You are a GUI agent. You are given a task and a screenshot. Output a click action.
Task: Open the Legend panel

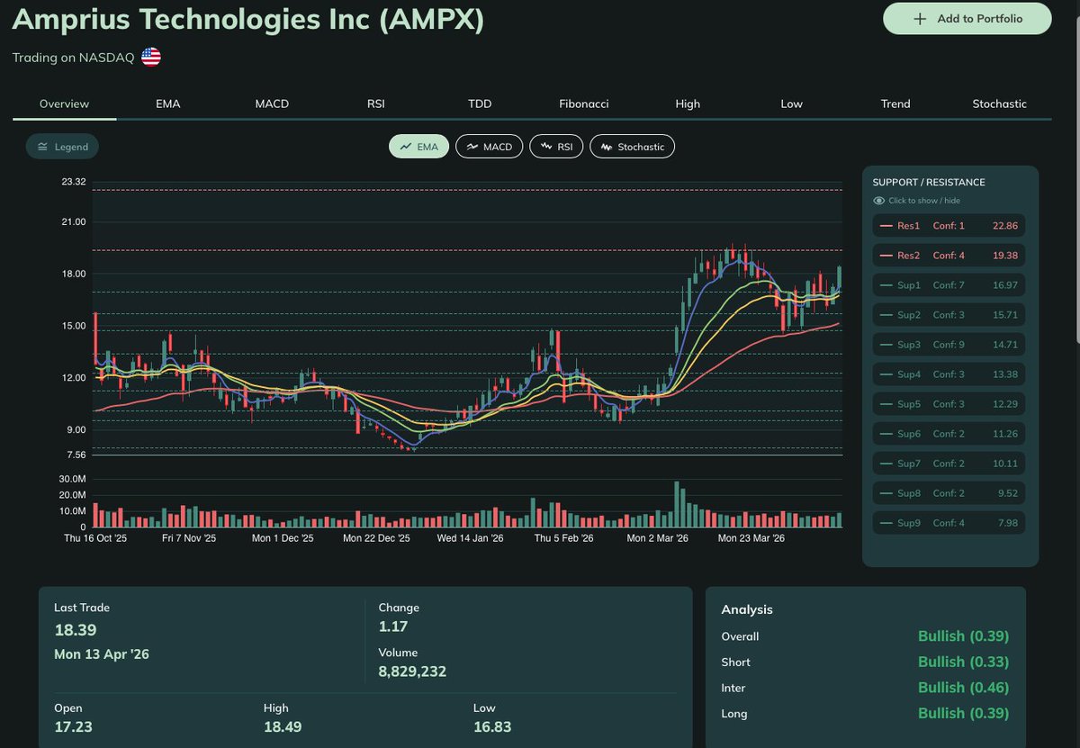pyautogui.click(x=61, y=145)
